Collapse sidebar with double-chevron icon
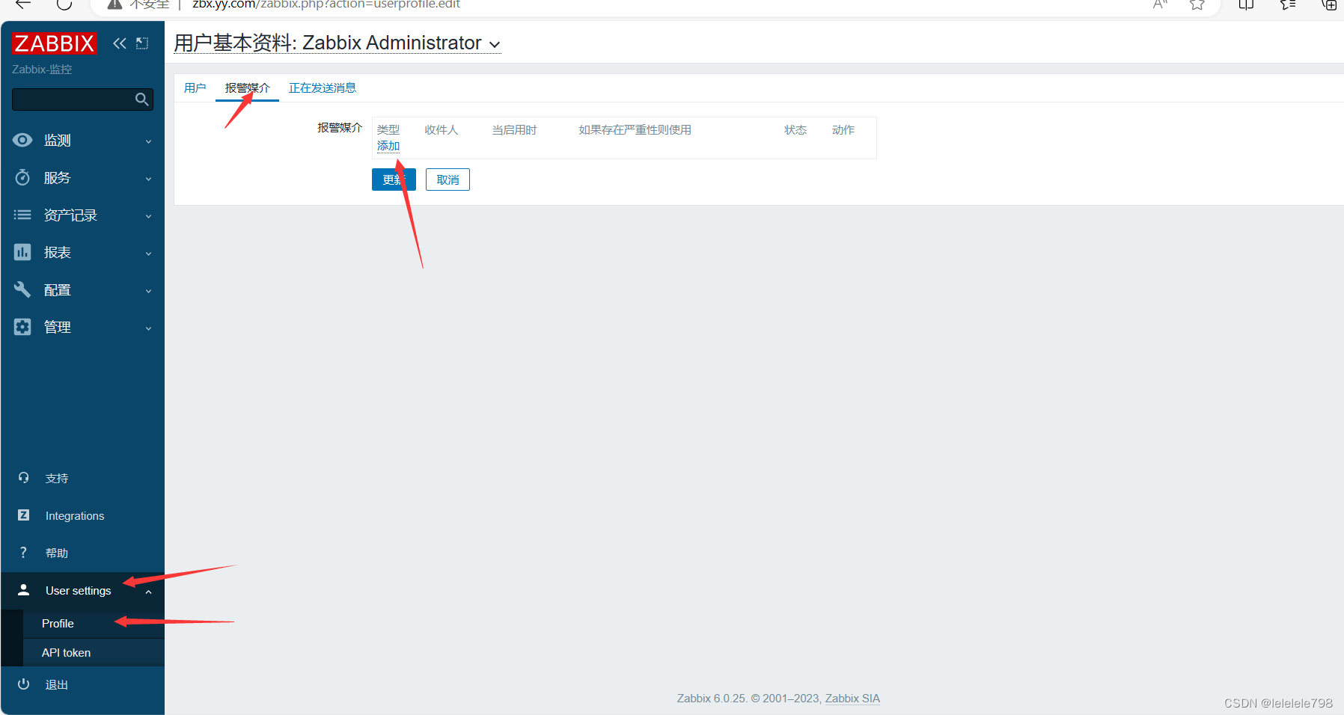Viewport: 1344px width, 715px height. click(x=120, y=43)
